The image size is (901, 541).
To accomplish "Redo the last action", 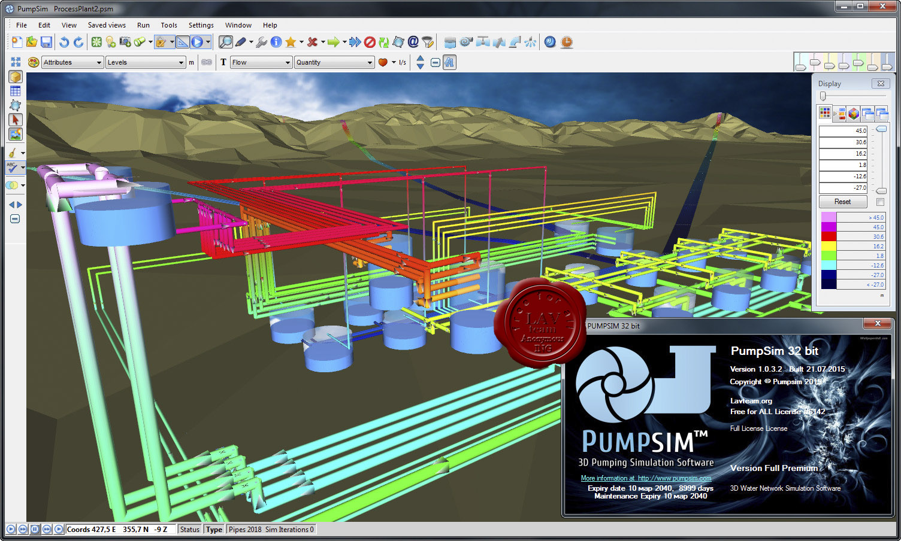I will 78,42.
